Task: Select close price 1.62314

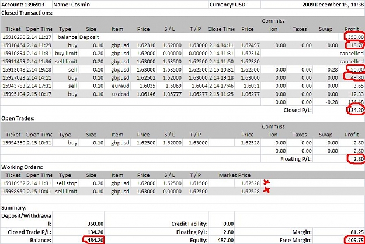Action: coord(250,54)
